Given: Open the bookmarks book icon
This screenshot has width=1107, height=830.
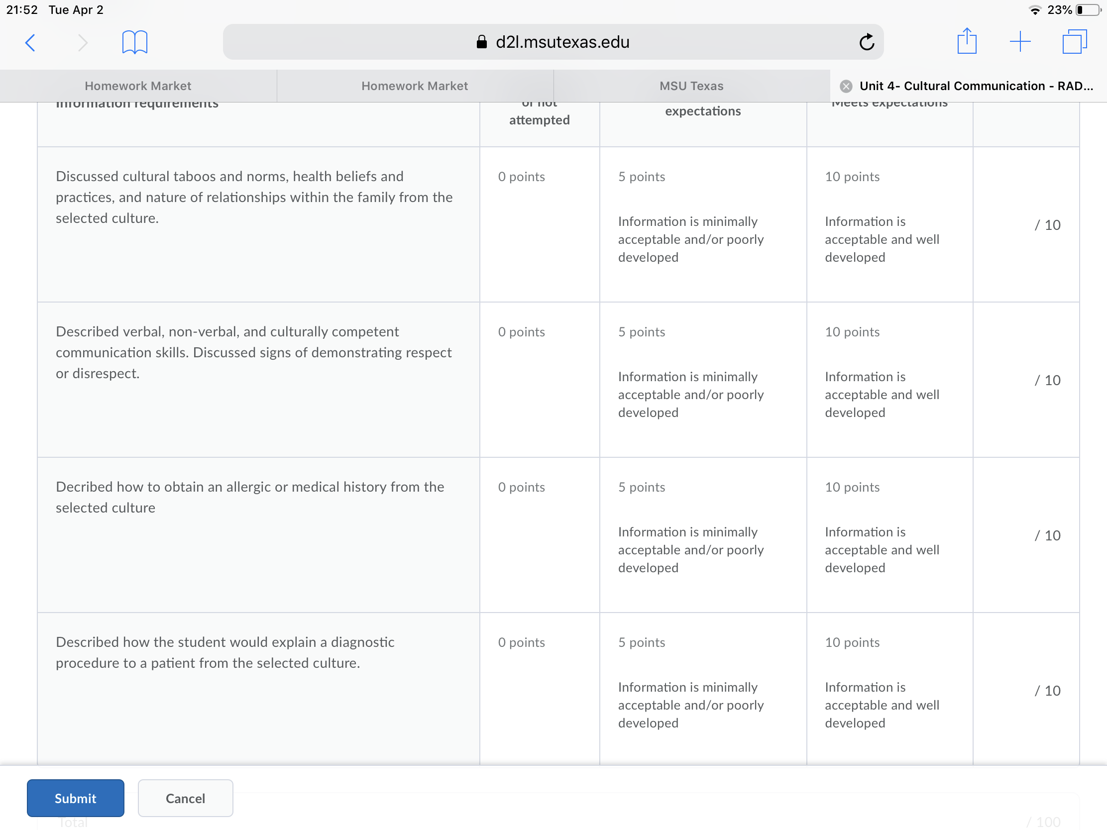Looking at the screenshot, I should click(x=134, y=42).
